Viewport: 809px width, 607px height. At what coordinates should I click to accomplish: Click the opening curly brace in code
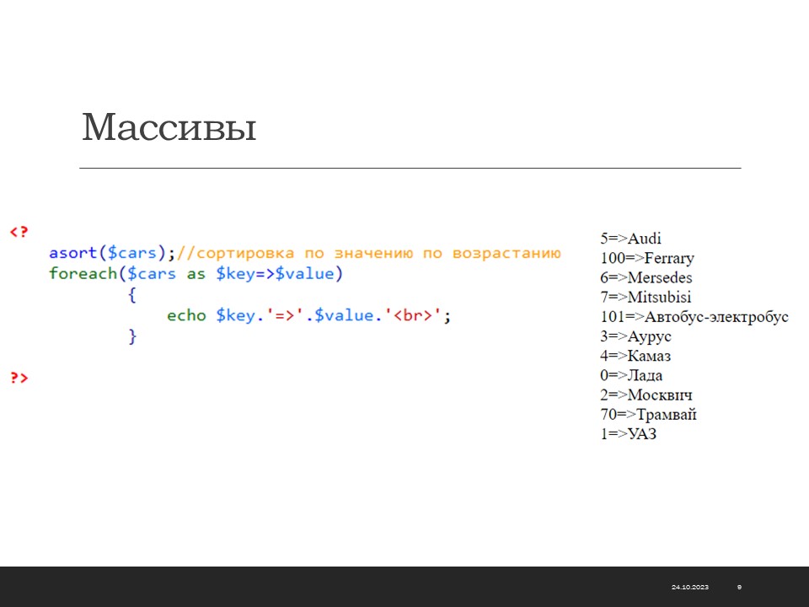tap(131, 295)
